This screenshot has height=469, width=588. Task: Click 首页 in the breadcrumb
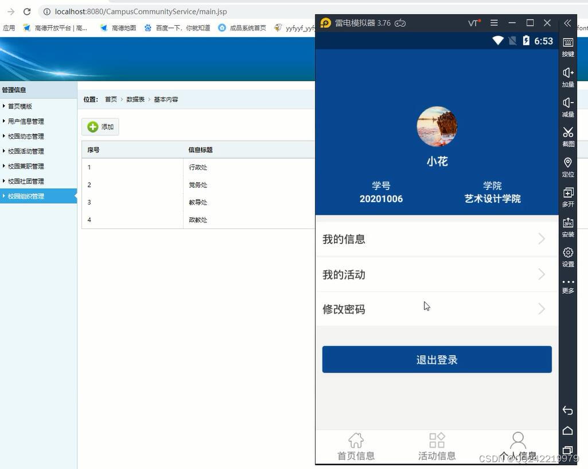(x=111, y=99)
